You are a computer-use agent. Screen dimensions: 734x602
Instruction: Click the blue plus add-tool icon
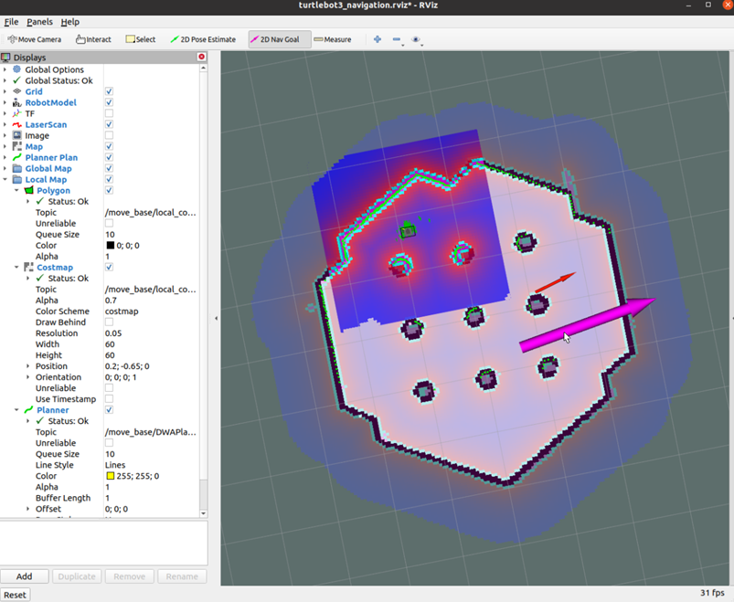tap(377, 39)
